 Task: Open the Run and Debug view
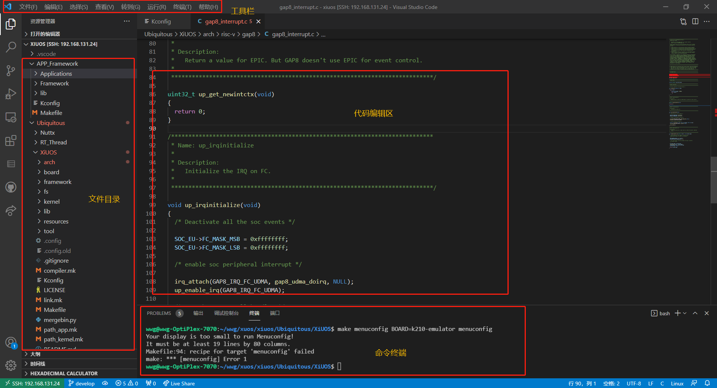pos(11,94)
